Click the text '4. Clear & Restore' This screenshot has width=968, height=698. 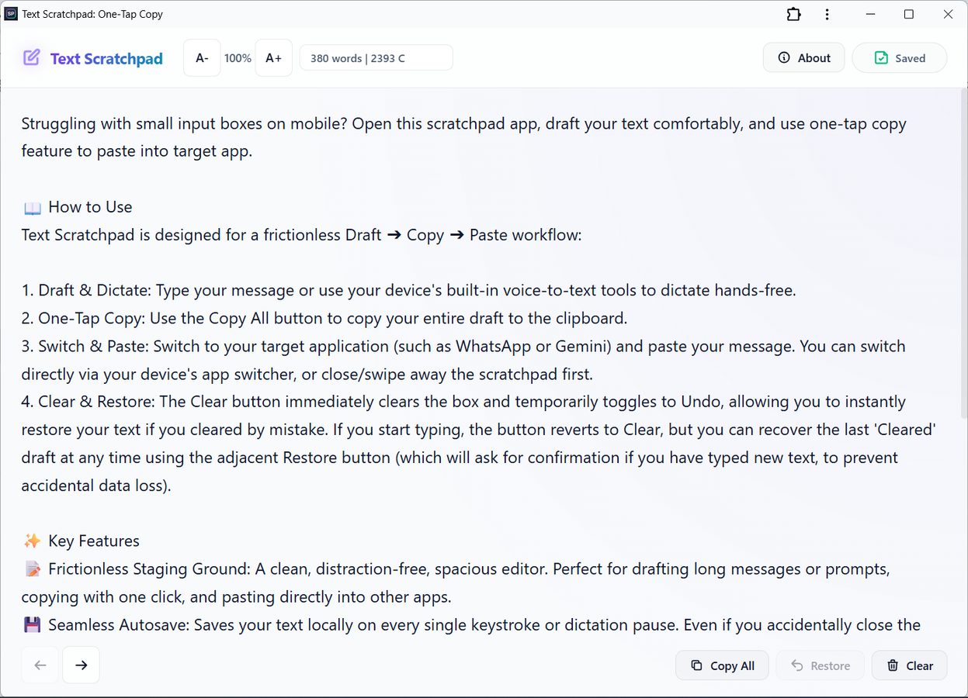(87, 402)
